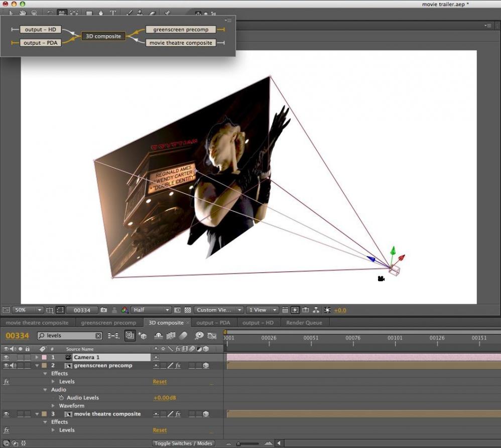This screenshot has height=448, width=501.
Task: Open Comp Flowchart icon in viewer bar
Action: point(316,310)
